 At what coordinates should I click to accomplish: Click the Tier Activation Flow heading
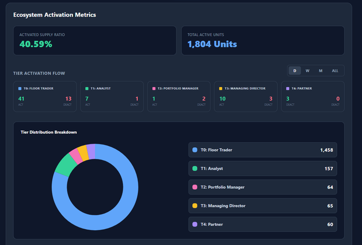[x=39, y=73]
